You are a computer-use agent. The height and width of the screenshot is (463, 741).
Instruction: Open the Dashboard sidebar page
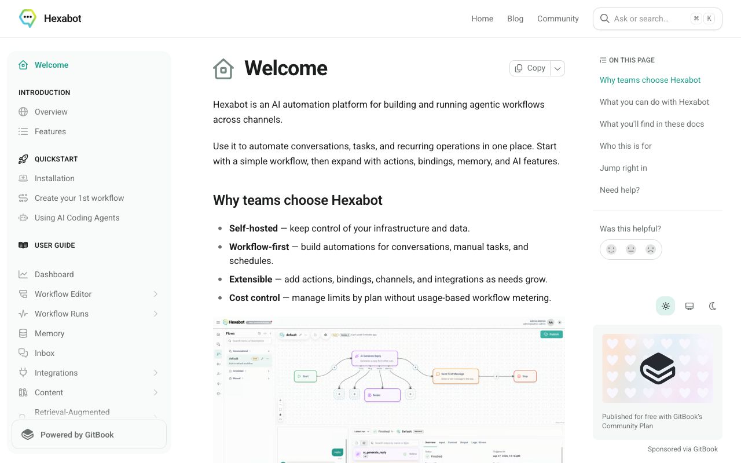click(x=89, y=274)
